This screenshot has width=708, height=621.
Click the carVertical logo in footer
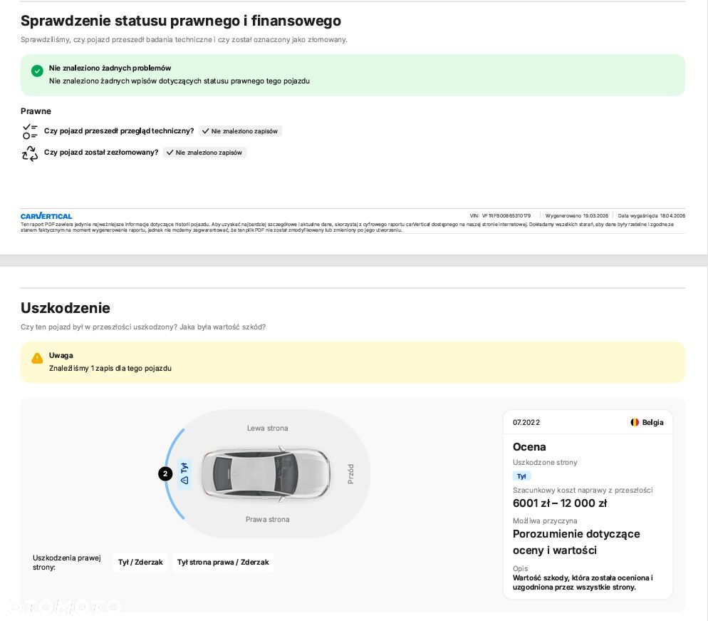tap(46, 216)
